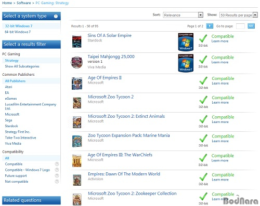
Task: Open the Sins Of A Solar Empire title link
Action: click(109, 35)
